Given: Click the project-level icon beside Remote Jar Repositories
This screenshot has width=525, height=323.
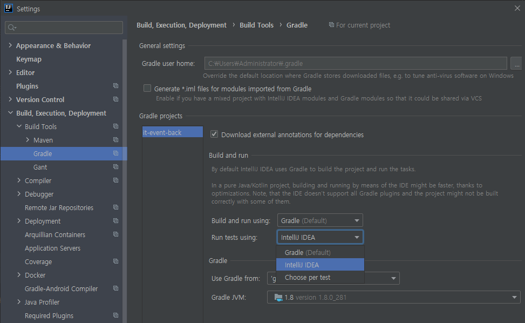Looking at the screenshot, I should [116, 207].
